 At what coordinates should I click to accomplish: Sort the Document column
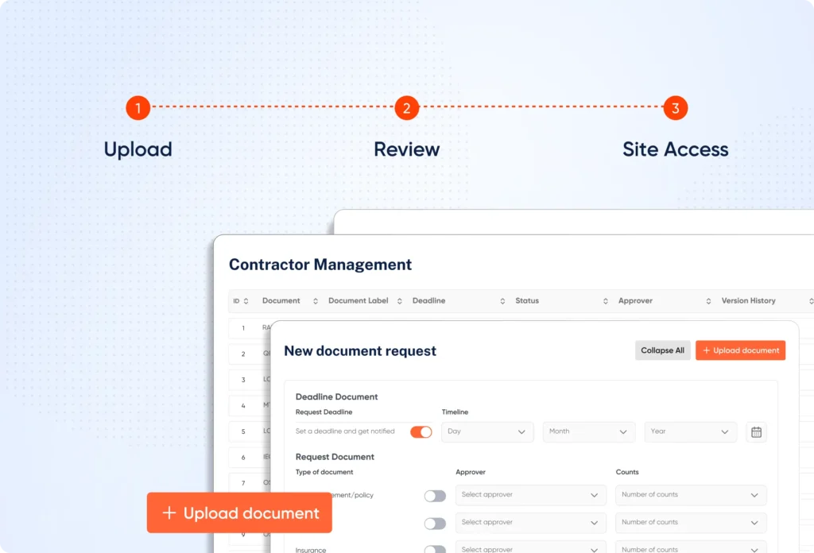coord(315,301)
